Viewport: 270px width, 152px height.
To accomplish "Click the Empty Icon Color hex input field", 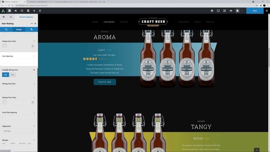I will pyautogui.click(x=19, y=46).
